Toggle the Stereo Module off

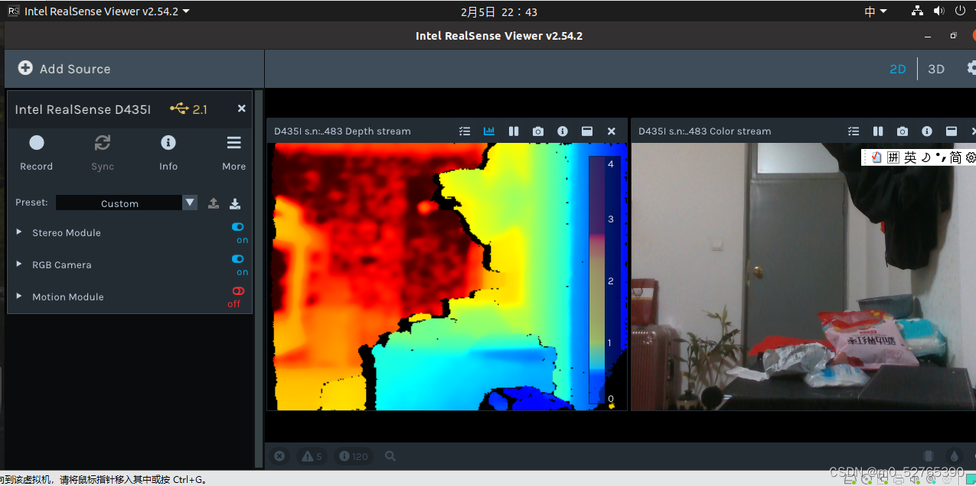[x=237, y=227]
